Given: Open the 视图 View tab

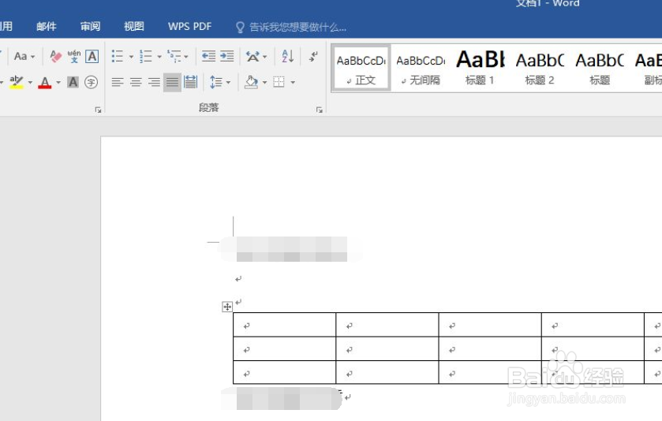Looking at the screenshot, I should pyautogui.click(x=134, y=27).
